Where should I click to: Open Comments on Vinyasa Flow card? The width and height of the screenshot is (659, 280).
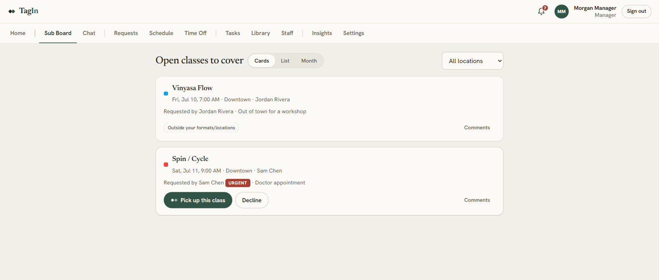pos(477,128)
